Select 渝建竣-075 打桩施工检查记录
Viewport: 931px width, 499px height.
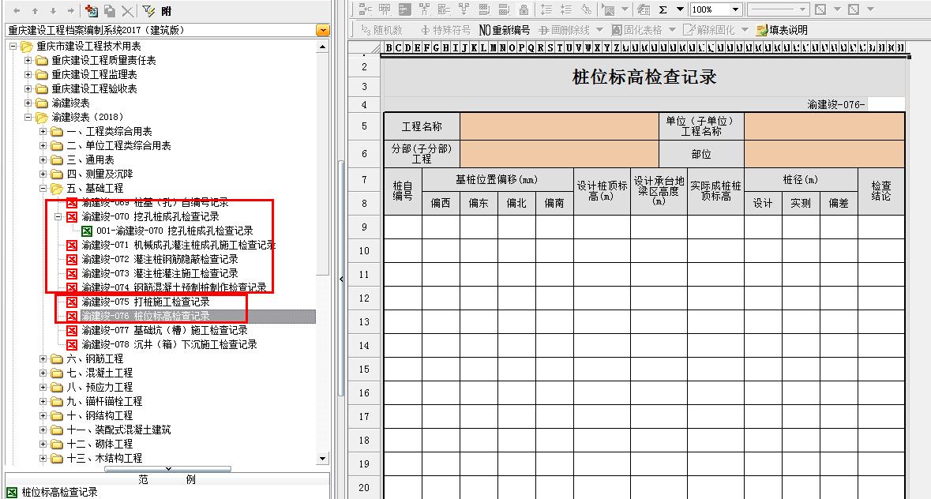(x=145, y=302)
